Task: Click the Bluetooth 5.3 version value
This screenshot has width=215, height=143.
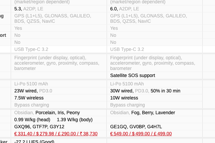Action: point(18,9)
